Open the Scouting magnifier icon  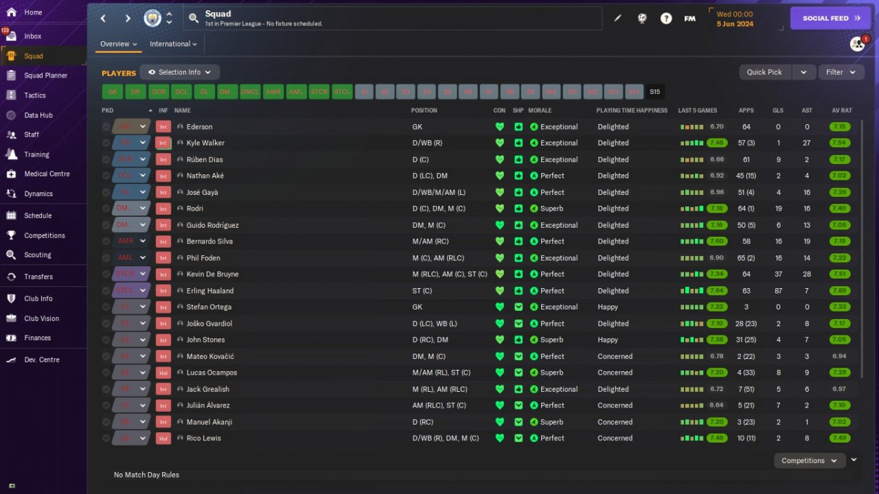(x=11, y=255)
